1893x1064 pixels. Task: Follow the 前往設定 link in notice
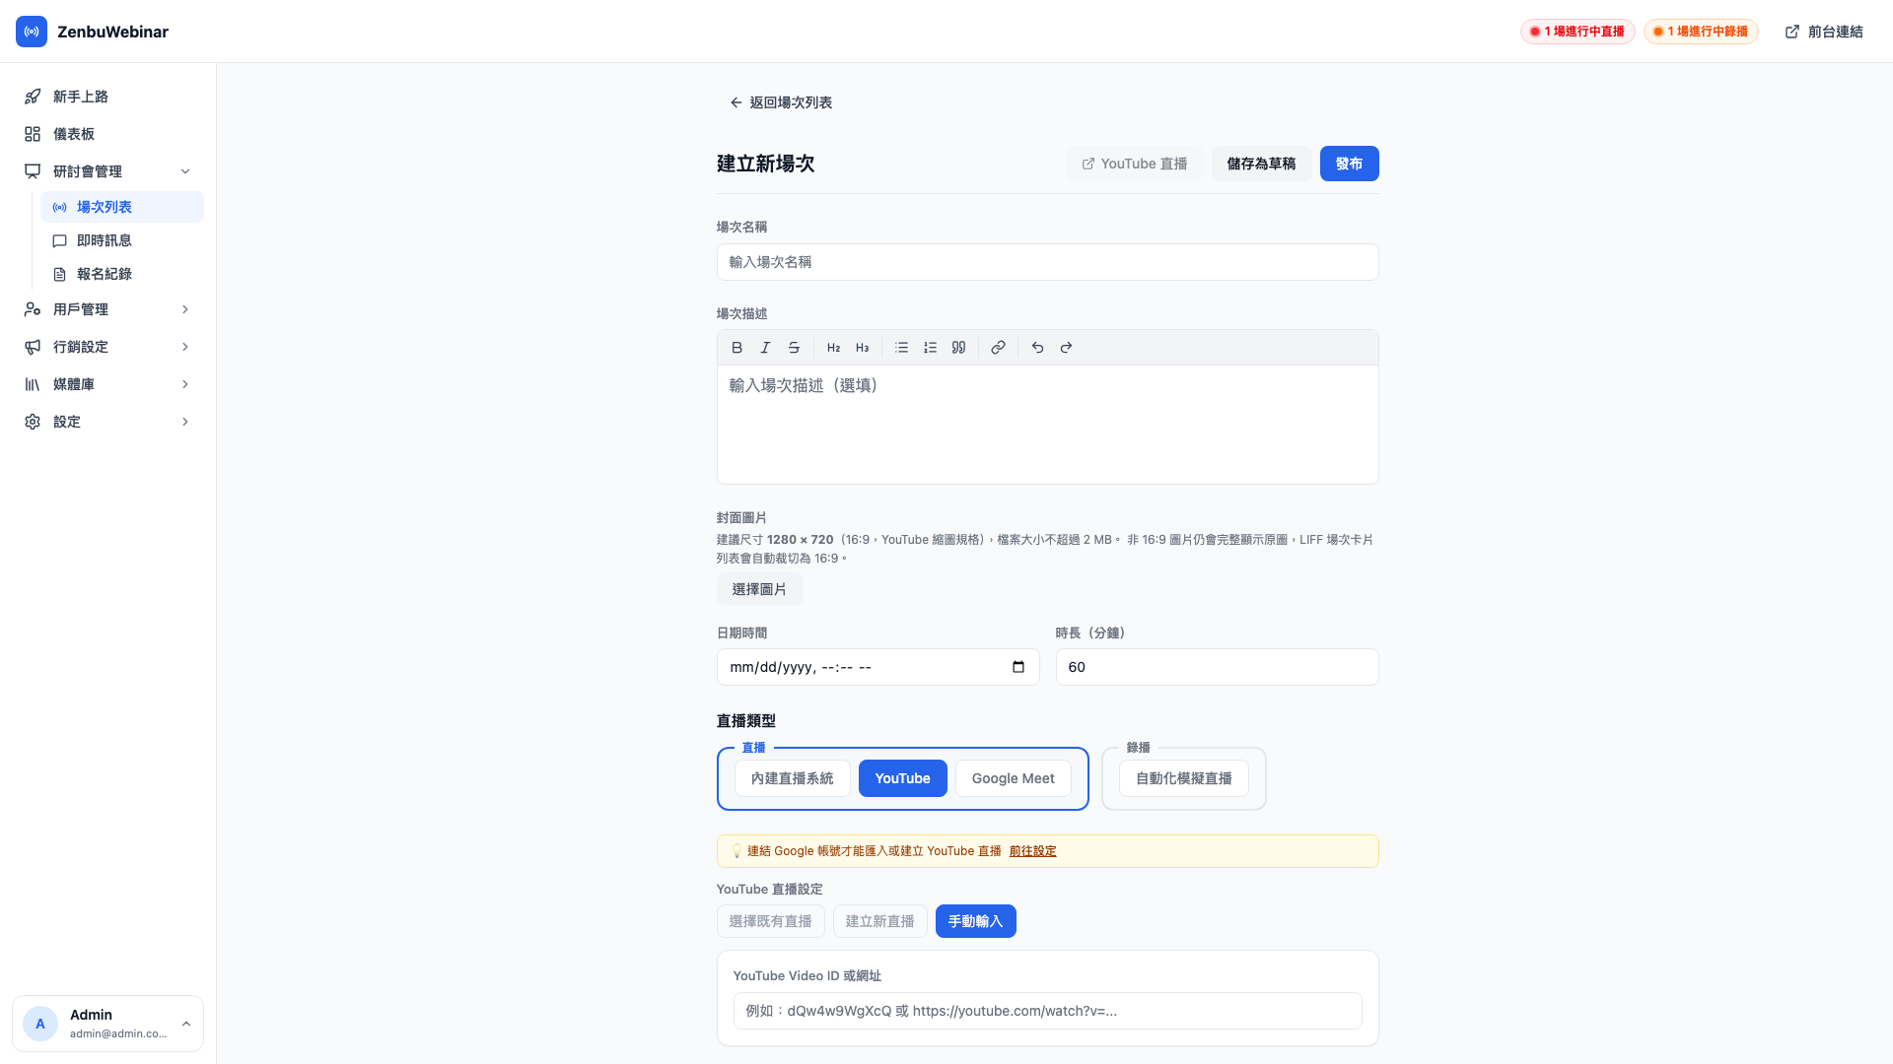[x=1032, y=851]
